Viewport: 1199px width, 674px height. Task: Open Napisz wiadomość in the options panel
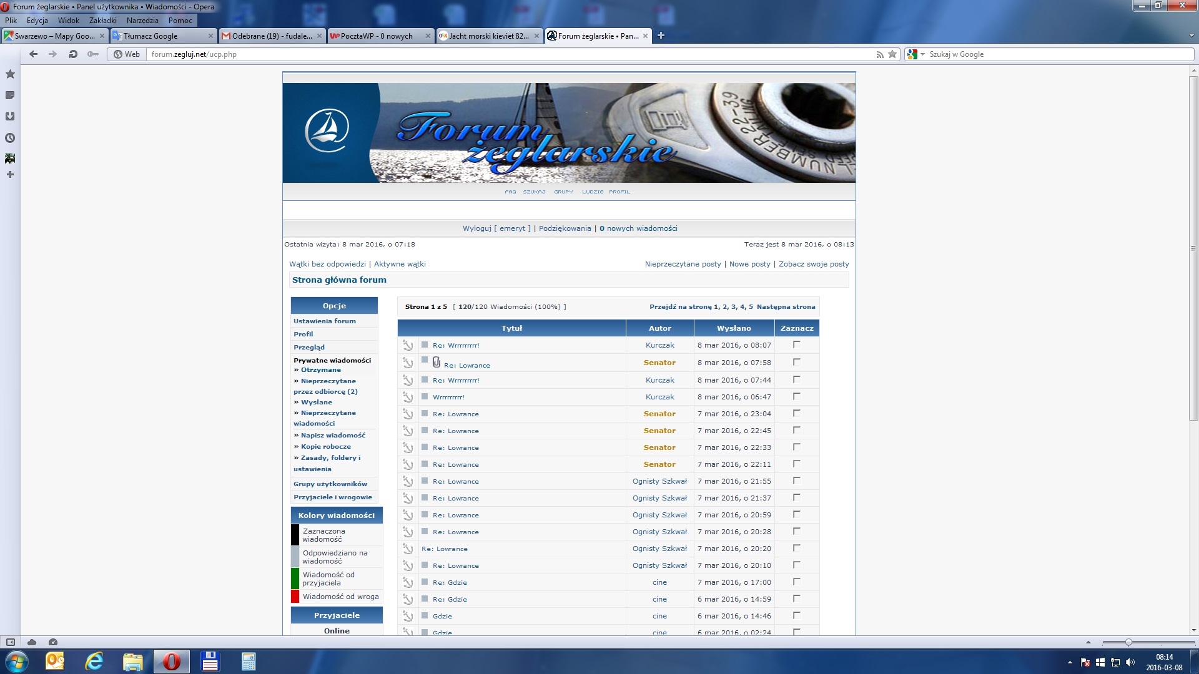click(333, 436)
